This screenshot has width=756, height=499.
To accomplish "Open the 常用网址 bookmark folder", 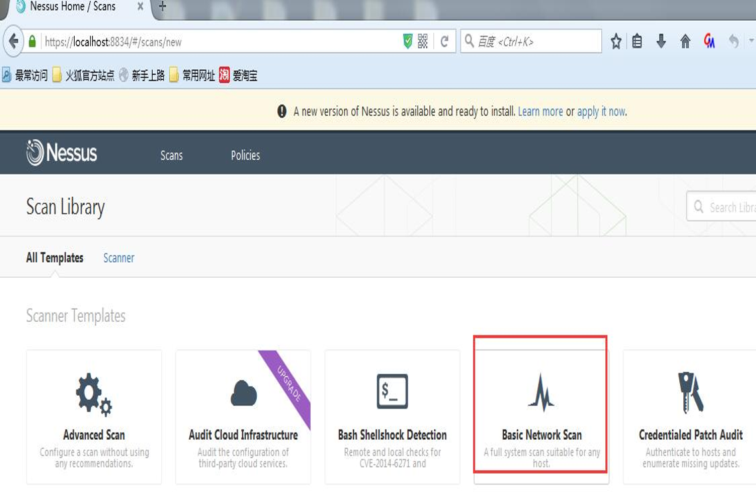I will 193,75.
